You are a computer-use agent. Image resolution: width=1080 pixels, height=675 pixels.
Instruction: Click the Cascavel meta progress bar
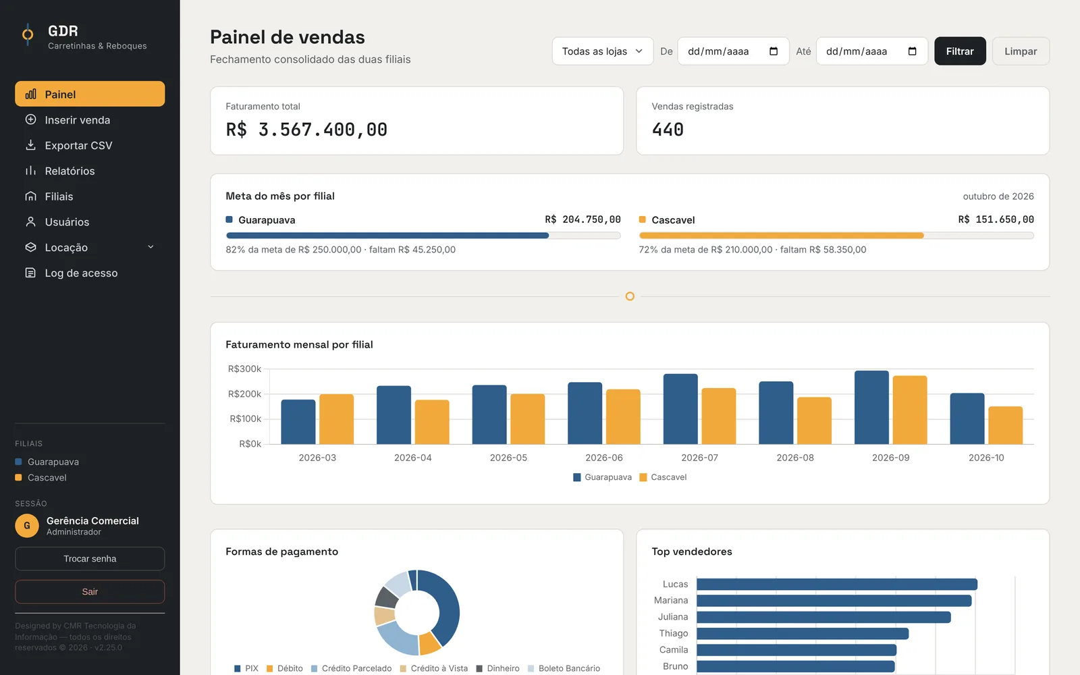(836, 236)
